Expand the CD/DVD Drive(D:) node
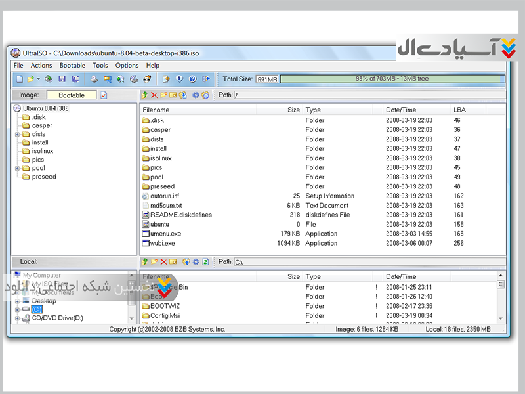 (x=17, y=318)
